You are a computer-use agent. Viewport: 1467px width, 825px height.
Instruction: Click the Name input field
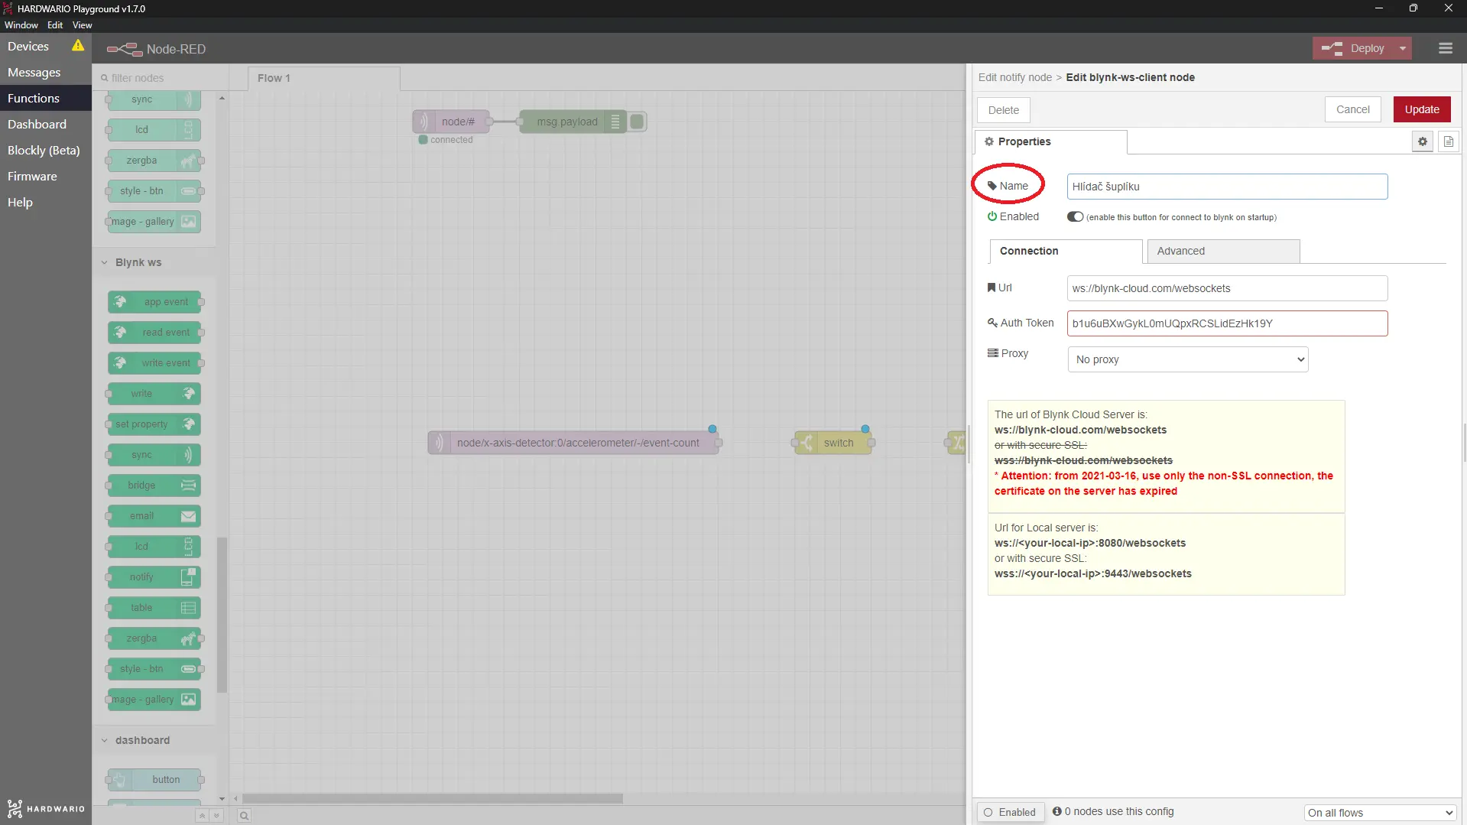point(1227,187)
